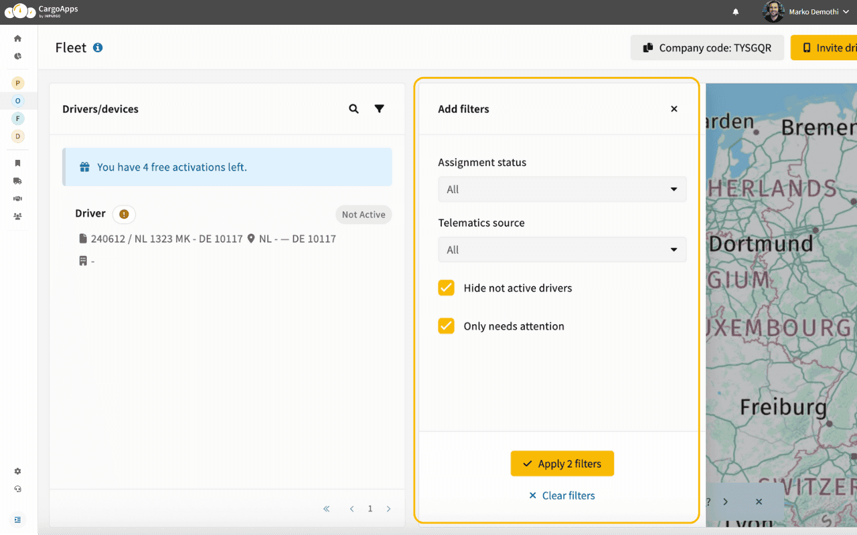857x535 pixels.
Task: Open the filter funnel icon
Action: [x=379, y=108]
